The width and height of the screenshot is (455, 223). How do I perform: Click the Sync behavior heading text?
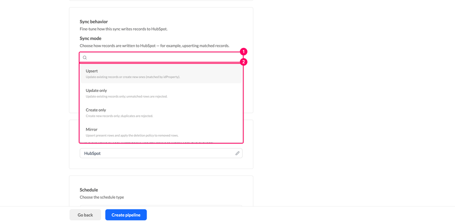[x=94, y=22]
